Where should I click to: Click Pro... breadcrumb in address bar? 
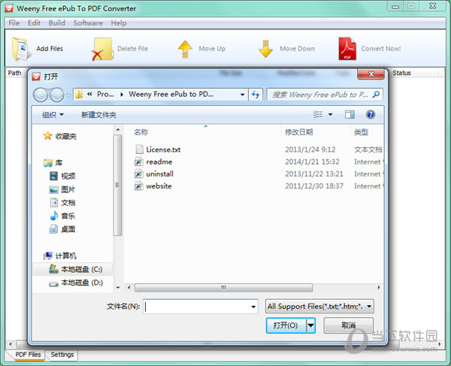[x=105, y=94]
